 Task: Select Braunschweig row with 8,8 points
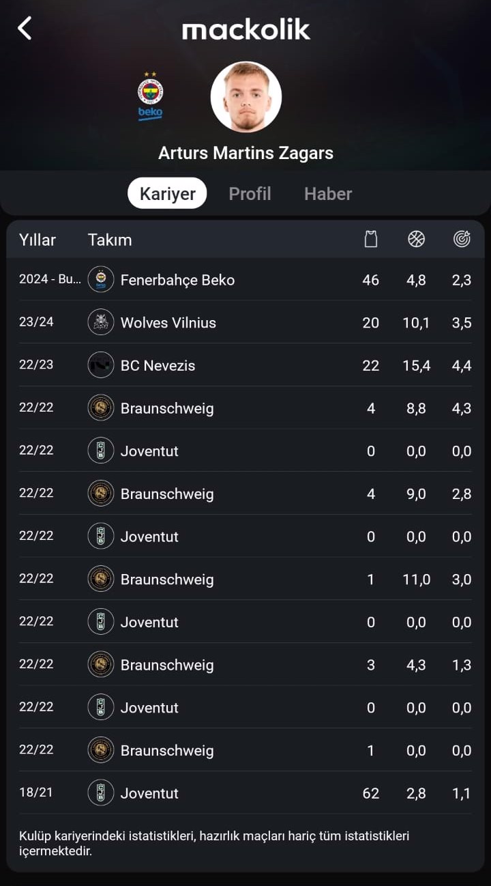pyautogui.click(x=245, y=408)
